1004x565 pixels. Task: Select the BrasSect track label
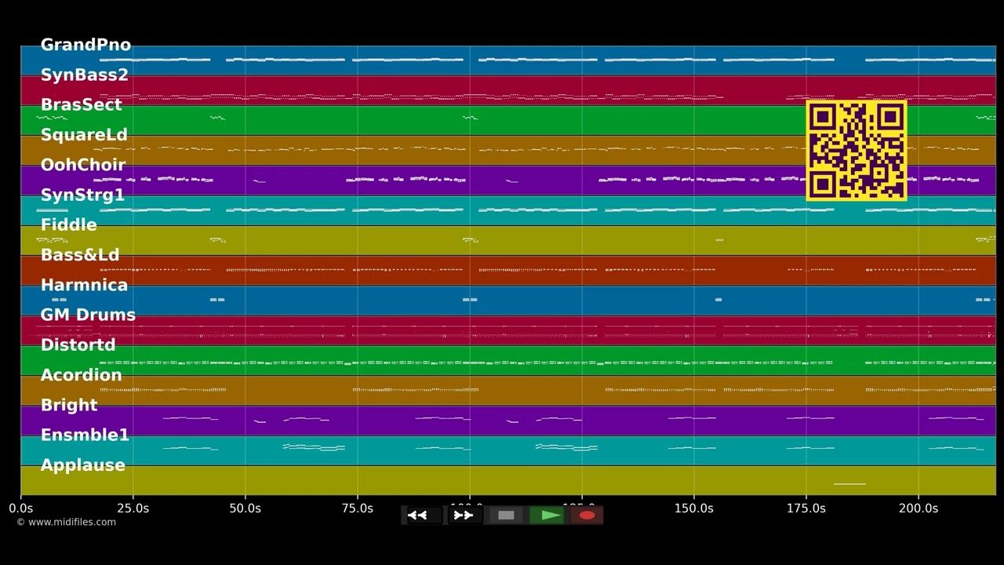point(81,104)
